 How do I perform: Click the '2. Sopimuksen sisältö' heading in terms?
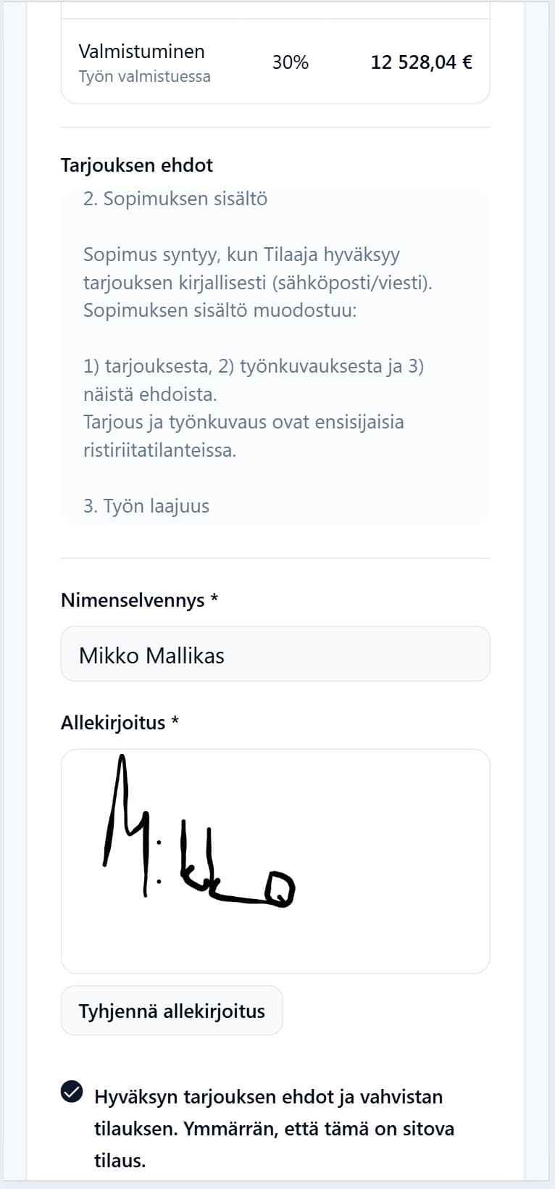(175, 199)
